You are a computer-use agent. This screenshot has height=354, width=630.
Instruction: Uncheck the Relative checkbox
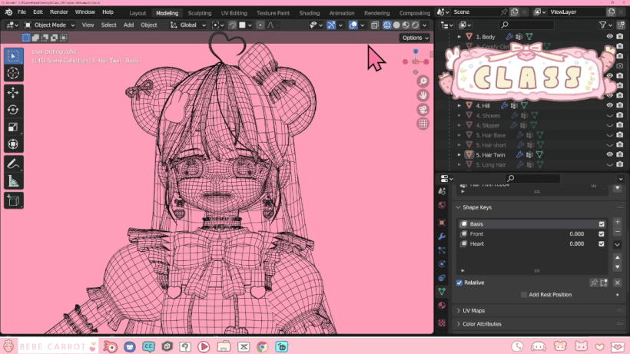click(x=459, y=283)
